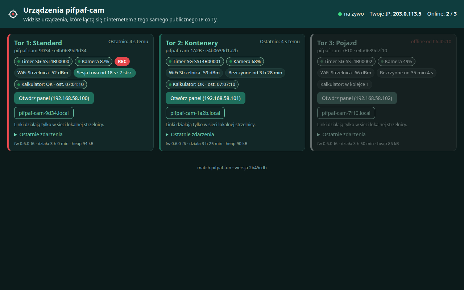Click WiFi Strzelnica -59 dBm chip
Image resolution: width=464 pixels, height=290 pixels.
click(194, 73)
